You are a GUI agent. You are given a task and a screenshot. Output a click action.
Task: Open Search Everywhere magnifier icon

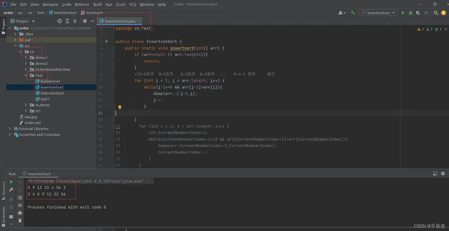[x=436, y=13]
